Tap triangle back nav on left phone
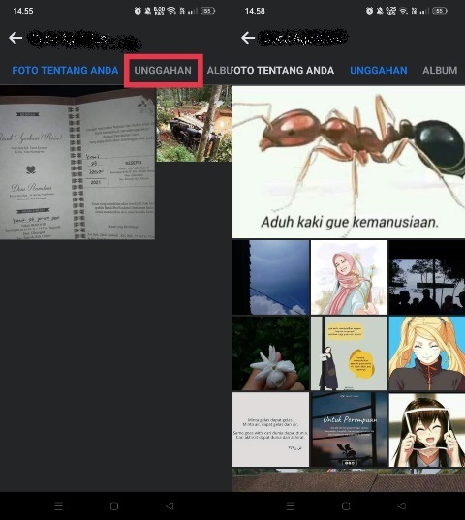The width and height of the screenshot is (465, 520). coord(170,506)
